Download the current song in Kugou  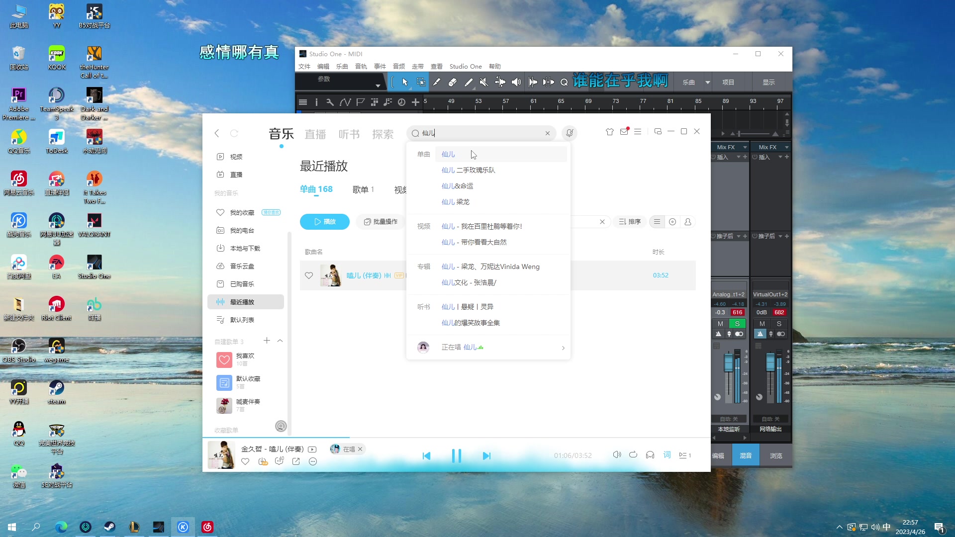tap(263, 461)
